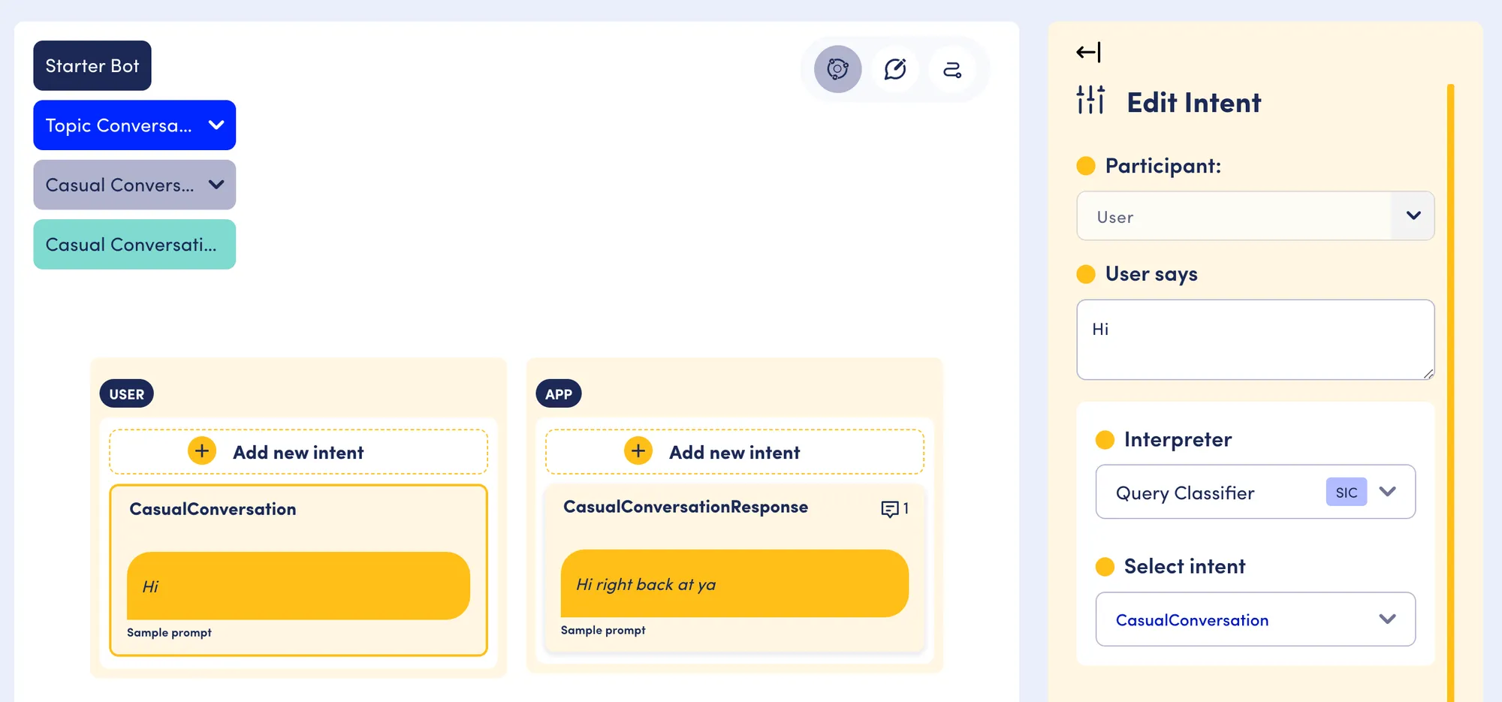Open the comment count icon on CasualConversationResponse

click(x=894, y=509)
